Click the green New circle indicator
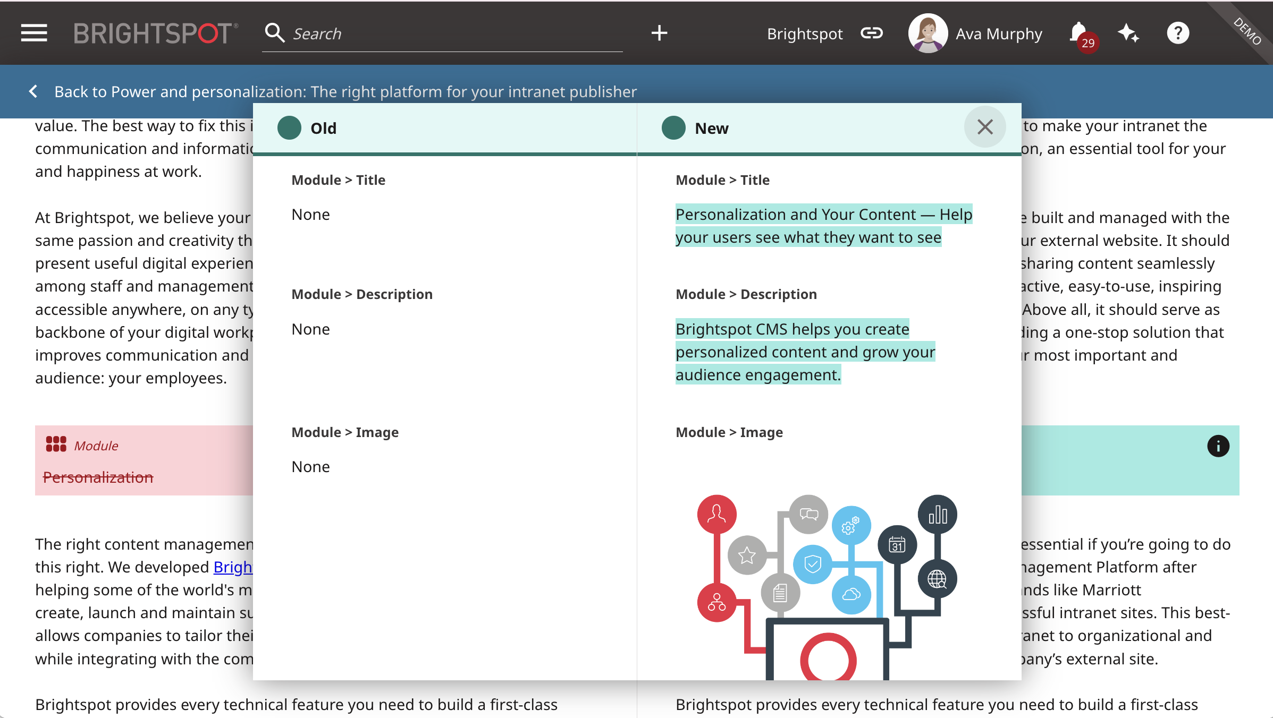1273x718 pixels. 673,128
